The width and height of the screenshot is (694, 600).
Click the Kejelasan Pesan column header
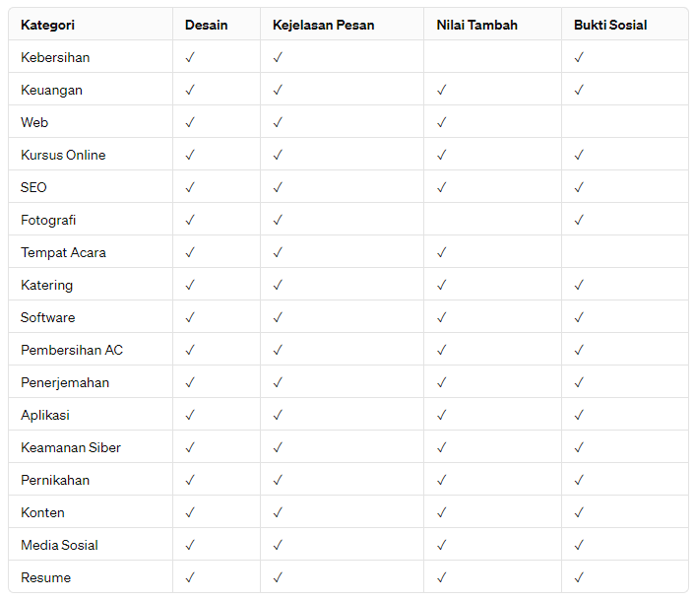click(323, 25)
